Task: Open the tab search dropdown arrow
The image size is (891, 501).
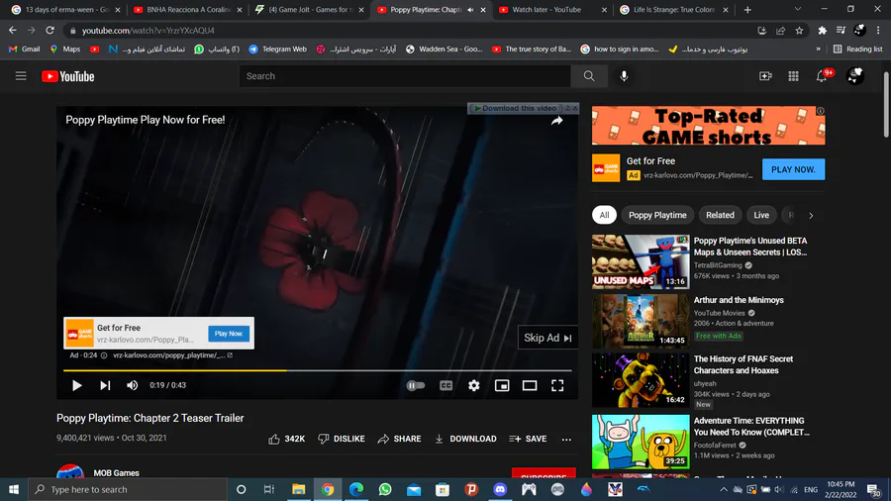Action: click(x=797, y=10)
